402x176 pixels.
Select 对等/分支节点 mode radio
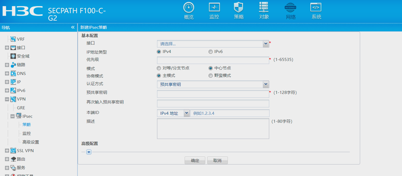(x=159, y=68)
